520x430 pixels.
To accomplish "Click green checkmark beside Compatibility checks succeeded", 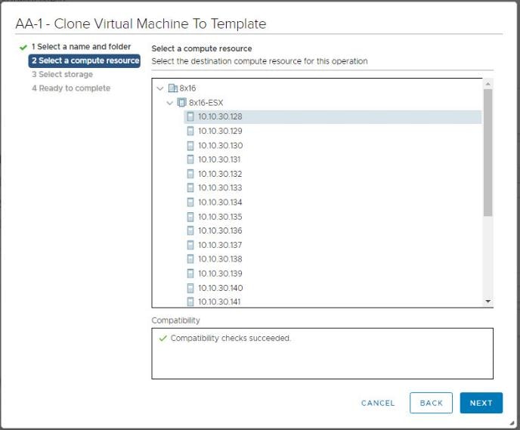I will 162,339.
